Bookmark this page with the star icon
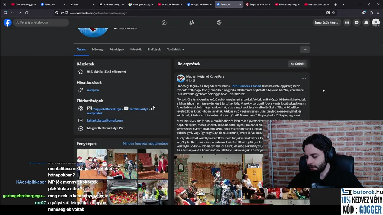 (x=334, y=13)
